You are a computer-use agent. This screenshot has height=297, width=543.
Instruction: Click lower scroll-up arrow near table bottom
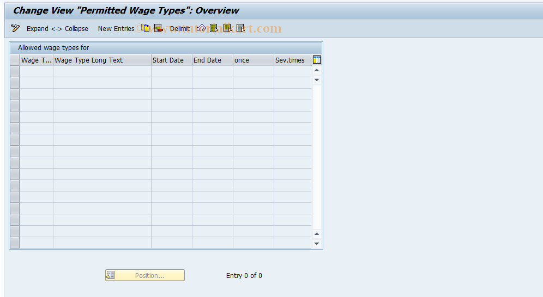click(x=317, y=234)
